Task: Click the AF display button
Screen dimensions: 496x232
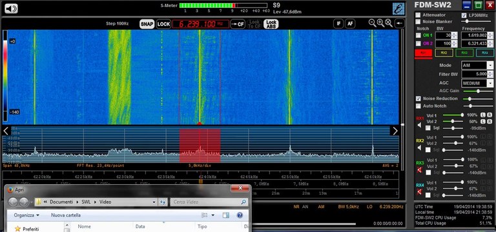Action: (350, 24)
